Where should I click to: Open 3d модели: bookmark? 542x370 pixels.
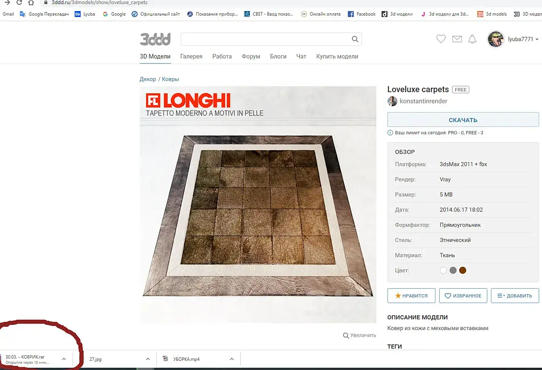tap(397, 14)
